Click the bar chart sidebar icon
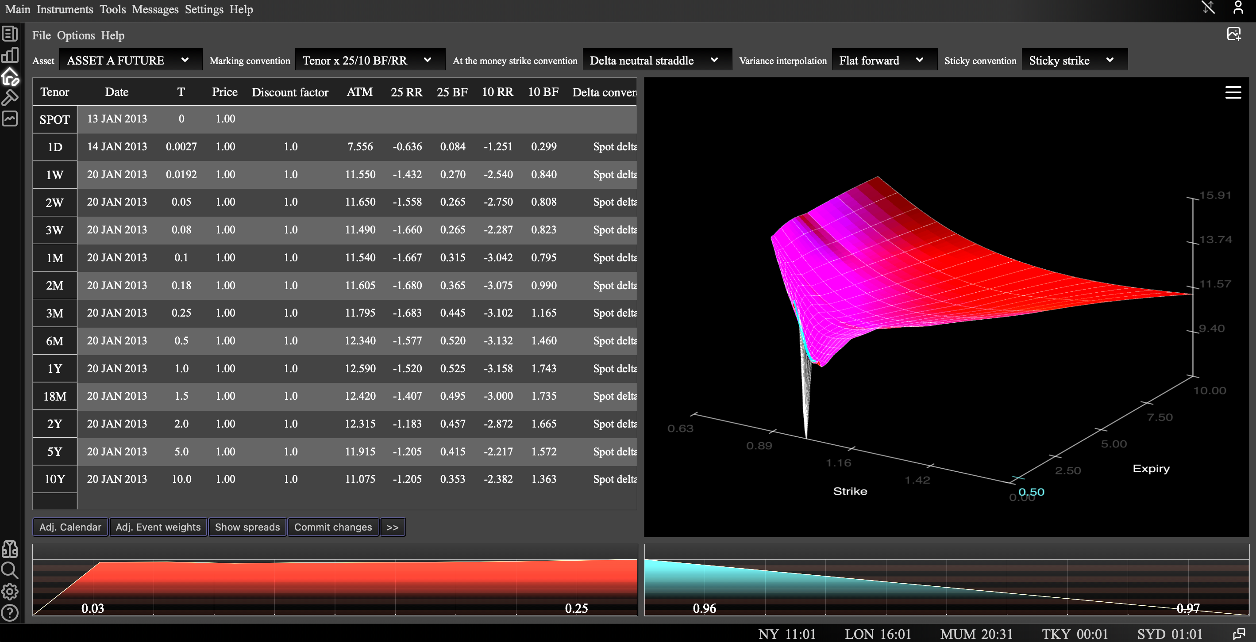Image resolution: width=1256 pixels, height=642 pixels. pyautogui.click(x=10, y=55)
